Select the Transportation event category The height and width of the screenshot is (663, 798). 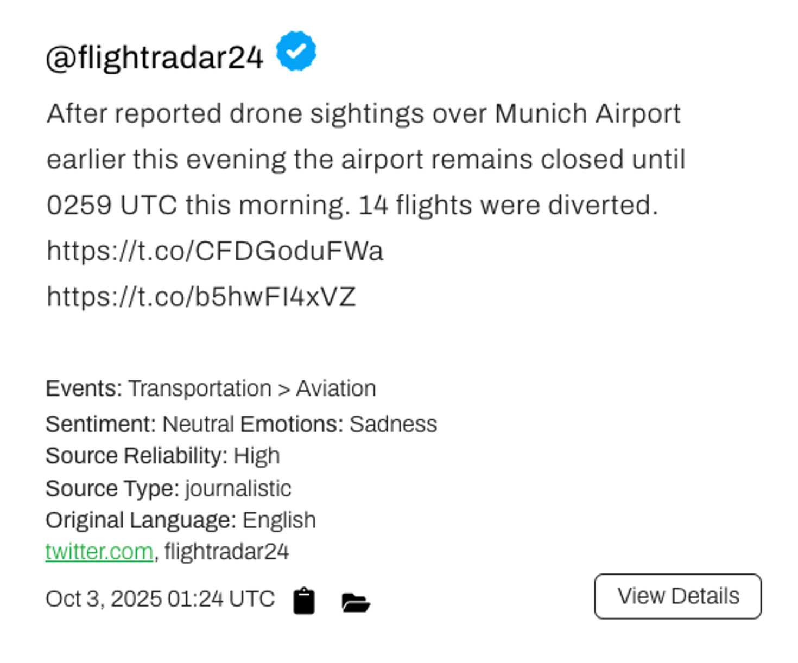point(200,388)
